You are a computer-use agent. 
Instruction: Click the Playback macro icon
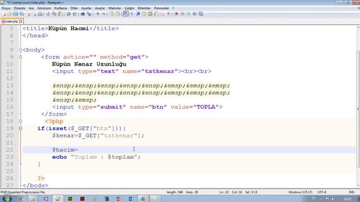tap(188, 14)
